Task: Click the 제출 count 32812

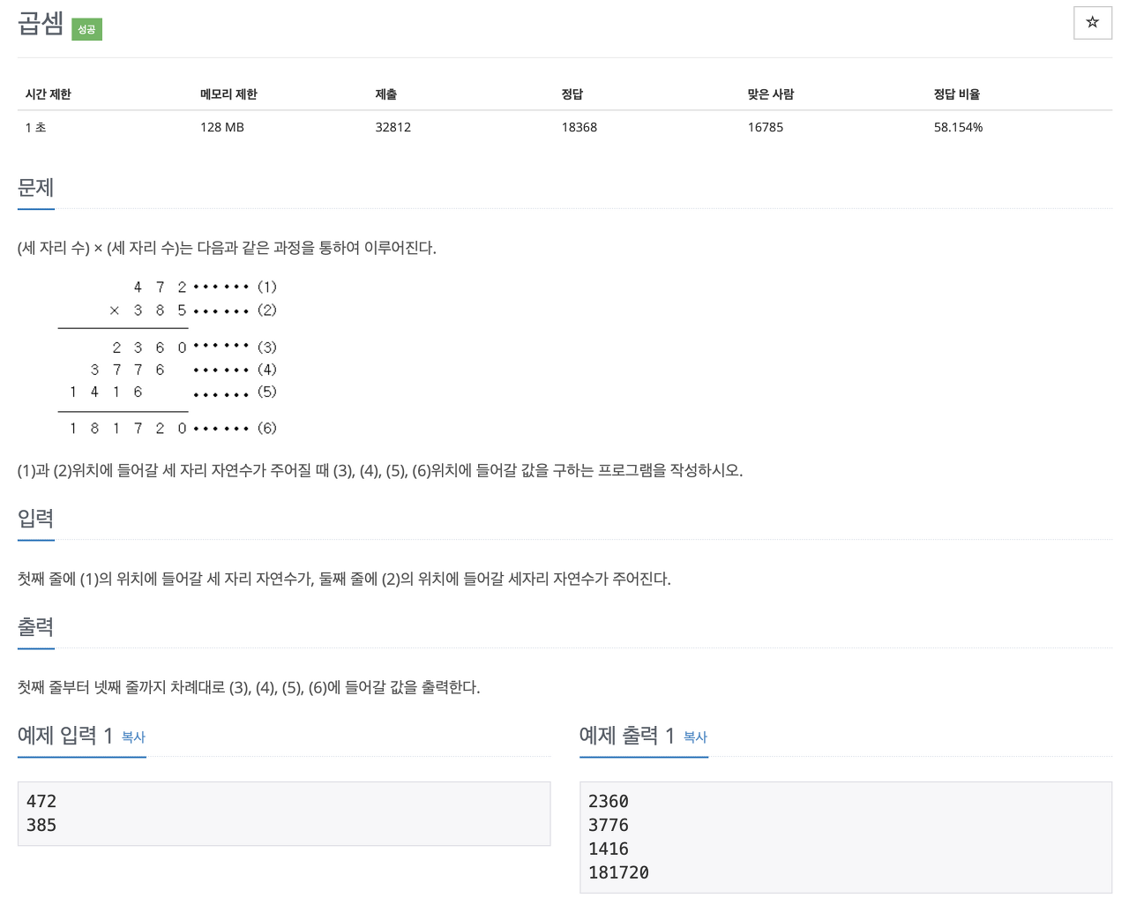Action: click(393, 126)
